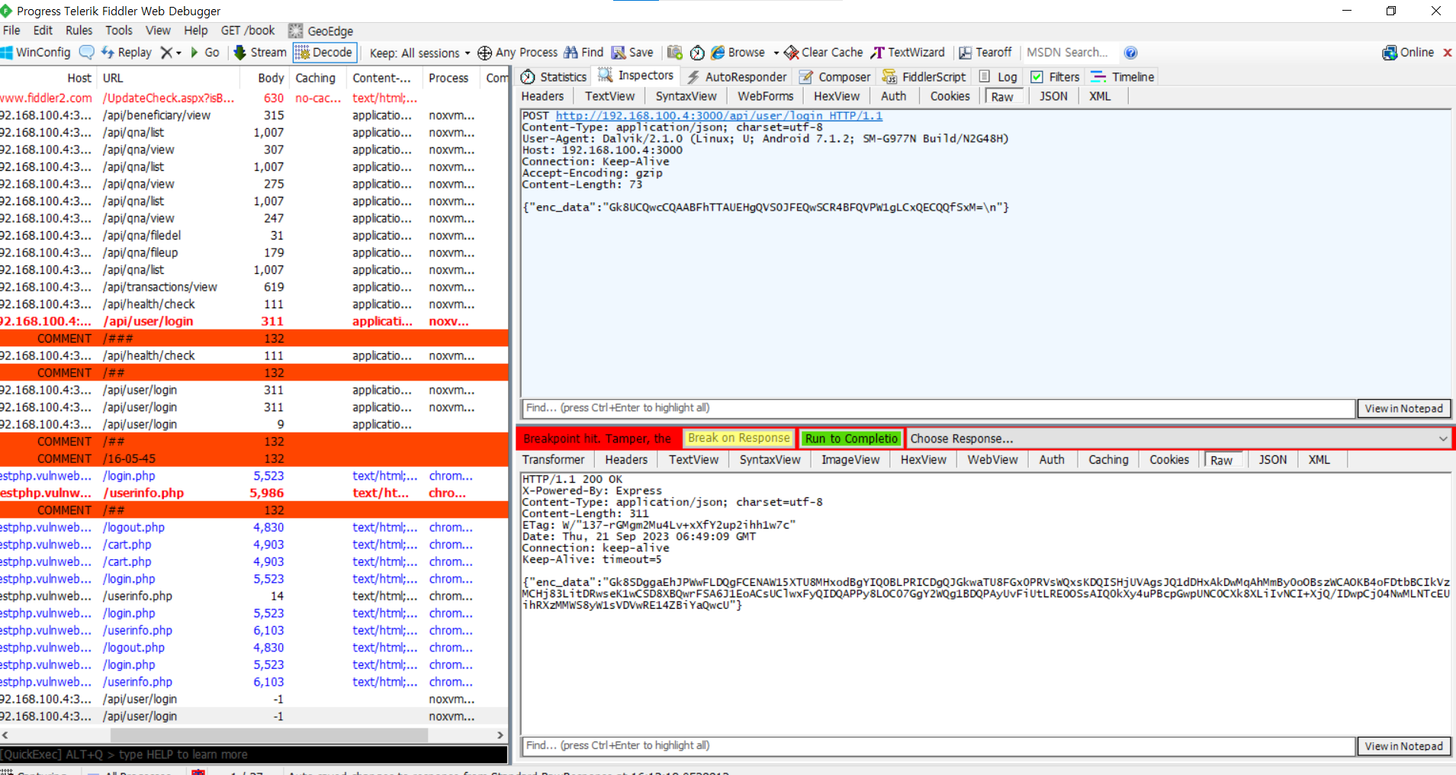The image size is (1456, 775).
Task: Open the Browse dropdown arrow
Action: pyautogui.click(x=776, y=53)
